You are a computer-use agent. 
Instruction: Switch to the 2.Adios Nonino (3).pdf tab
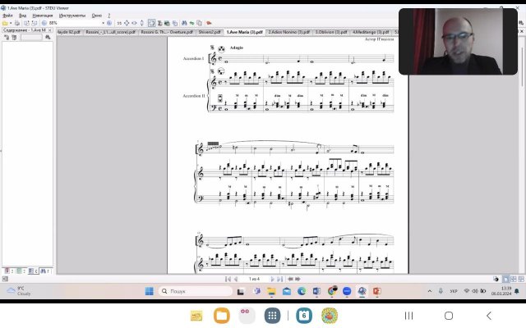[288, 32]
